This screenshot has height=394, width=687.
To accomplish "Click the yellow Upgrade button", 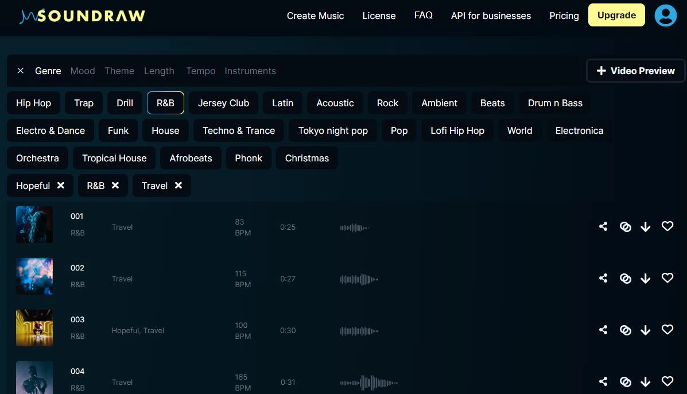I will [616, 16].
